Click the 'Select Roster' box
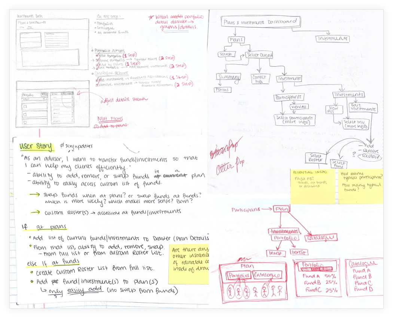This screenshot has height=318, width=393. (316, 158)
